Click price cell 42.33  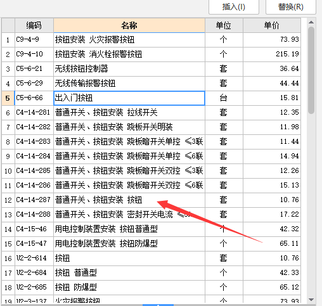click(x=272, y=273)
